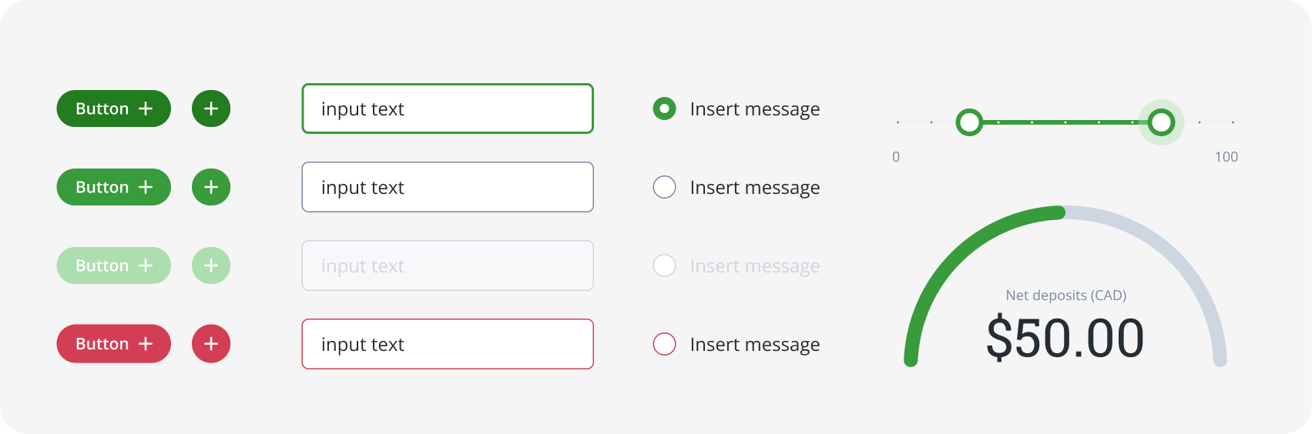Click the gray-bordered input text field

click(x=447, y=187)
